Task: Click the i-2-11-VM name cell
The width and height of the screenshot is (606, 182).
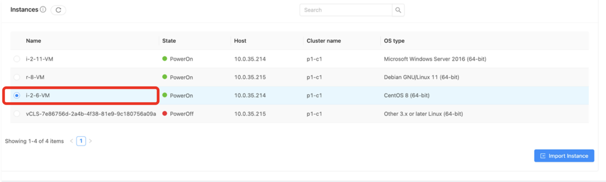Action: pyautogui.click(x=39, y=59)
